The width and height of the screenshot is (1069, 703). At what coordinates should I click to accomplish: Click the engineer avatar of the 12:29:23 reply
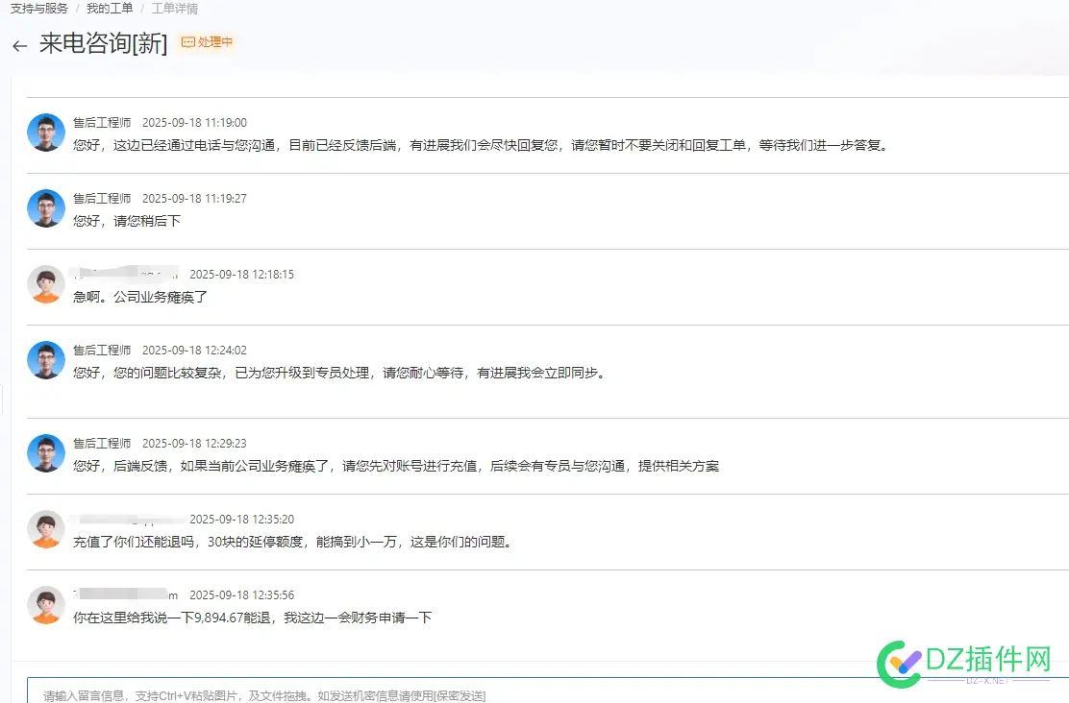click(45, 455)
